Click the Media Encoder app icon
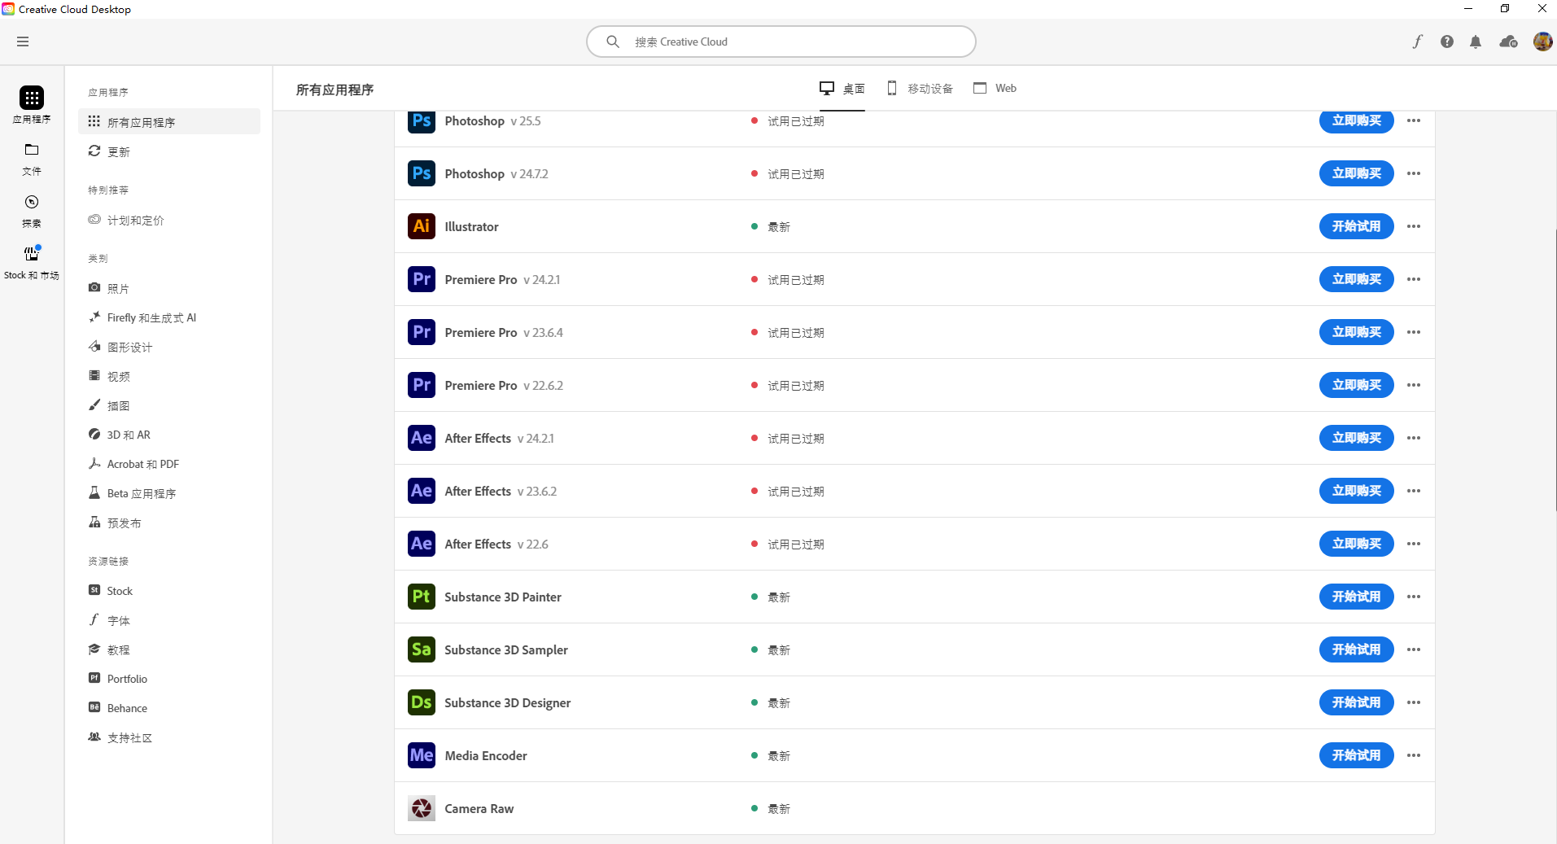Viewport: 1557px width, 844px height. pos(421,755)
